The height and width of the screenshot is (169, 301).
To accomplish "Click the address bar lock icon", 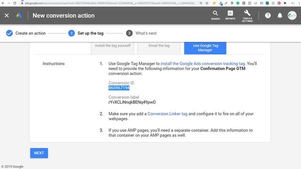I will (22, 3).
